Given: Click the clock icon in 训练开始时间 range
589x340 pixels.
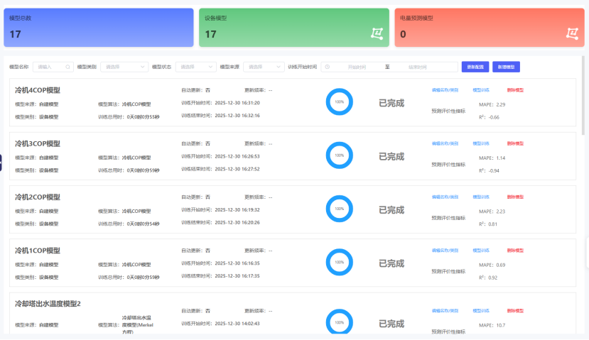Looking at the screenshot, I should click(x=327, y=67).
